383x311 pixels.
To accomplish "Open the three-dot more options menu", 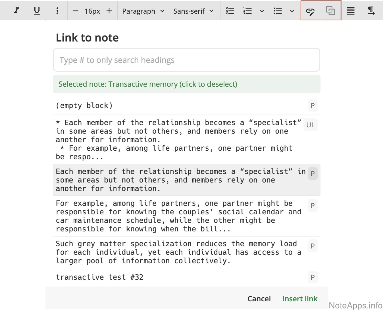I will [57, 11].
